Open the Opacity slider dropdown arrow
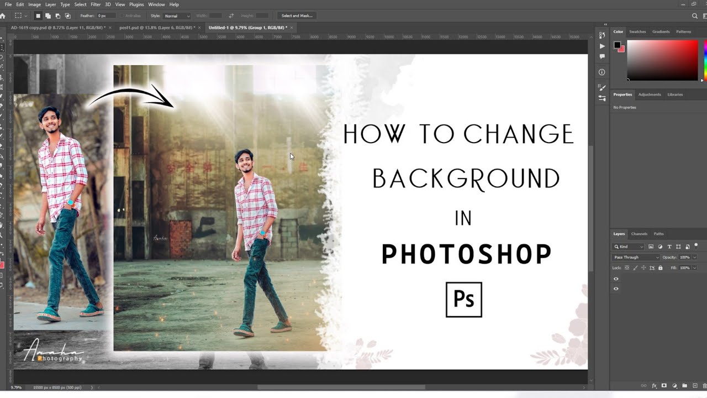Viewport: 707px width, 398px height. [694, 257]
